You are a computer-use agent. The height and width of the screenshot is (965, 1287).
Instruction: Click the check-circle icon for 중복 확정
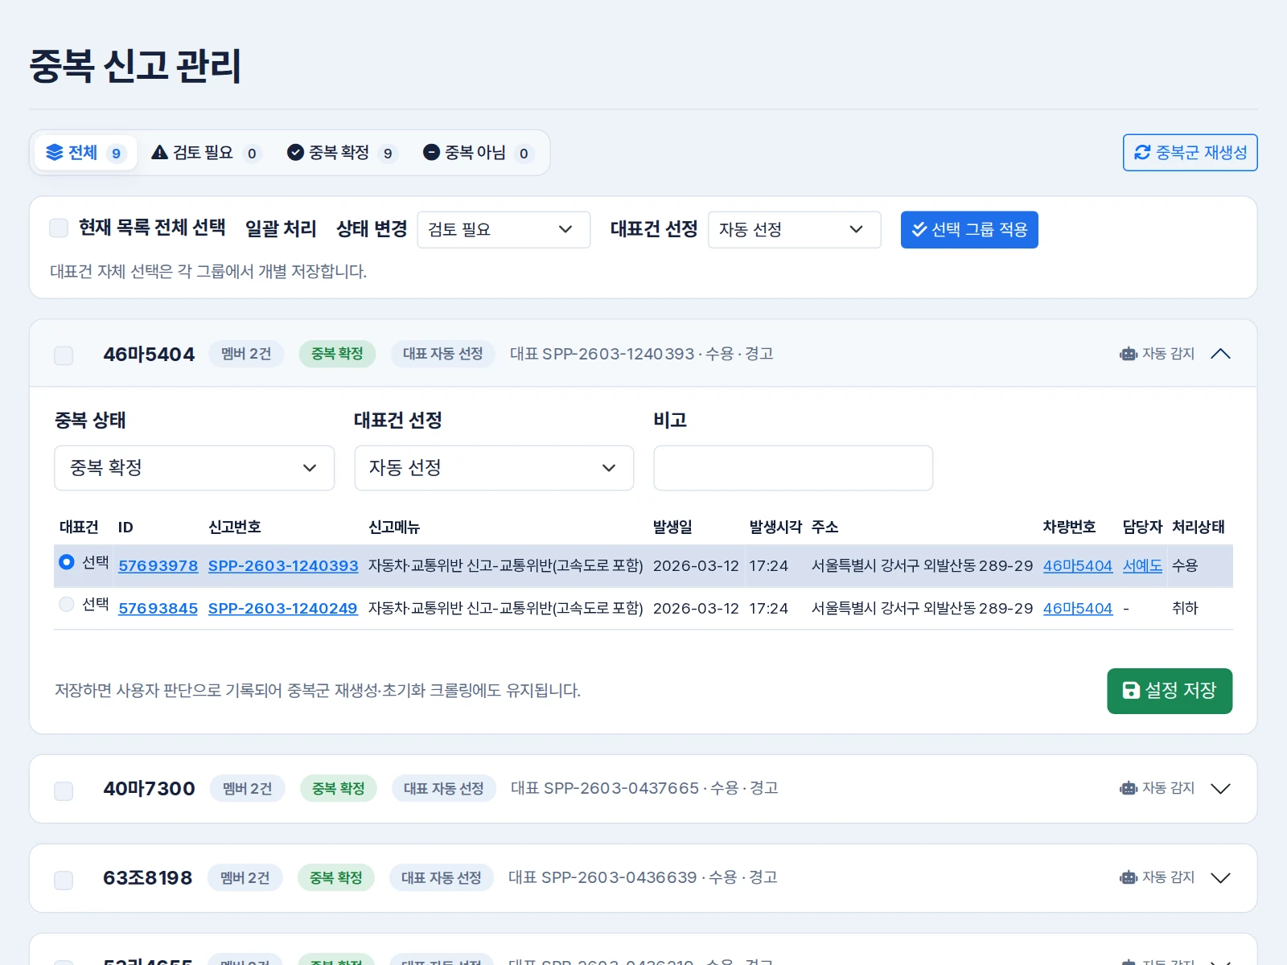tap(295, 153)
